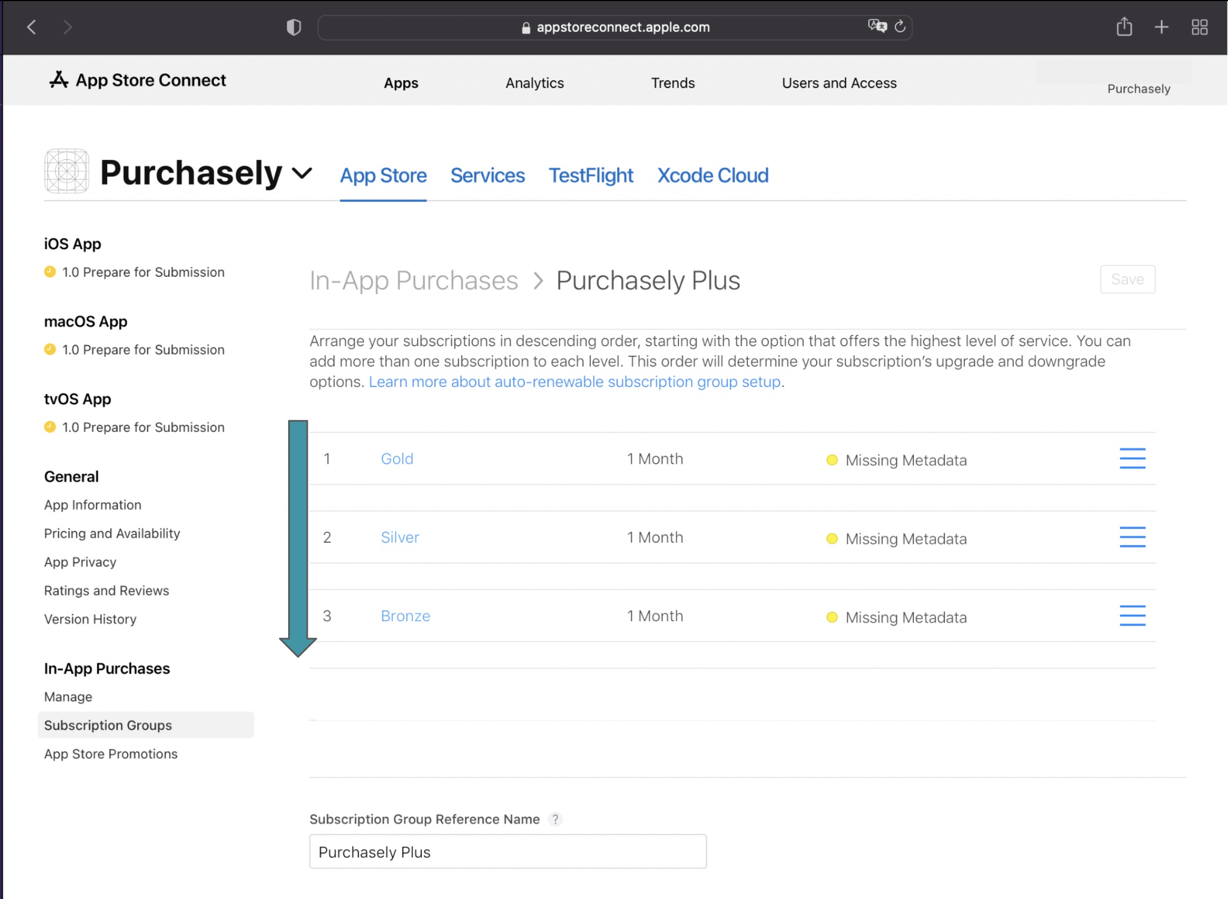Viewport: 1228px width, 899px height.
Task: Open the Safari share sheet icon
Action: 1124,27
